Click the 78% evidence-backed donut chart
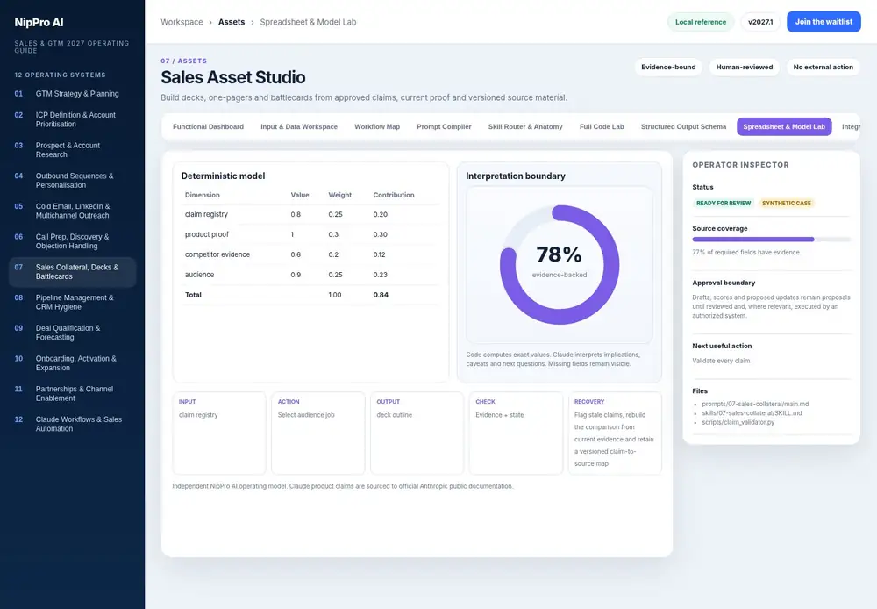The image size is (877, 609). 560,265
